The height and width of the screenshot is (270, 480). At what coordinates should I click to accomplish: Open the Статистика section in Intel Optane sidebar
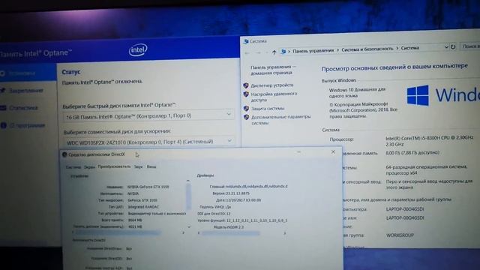23,108
